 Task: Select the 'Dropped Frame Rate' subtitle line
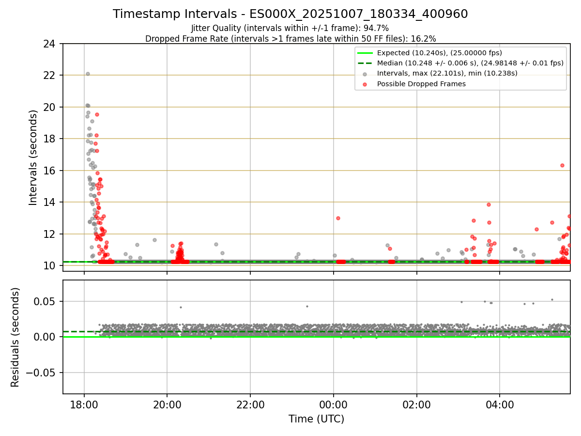point(290,38)
